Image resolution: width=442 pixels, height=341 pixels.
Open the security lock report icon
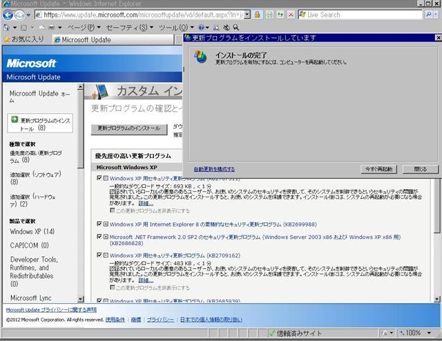(257, 14)
